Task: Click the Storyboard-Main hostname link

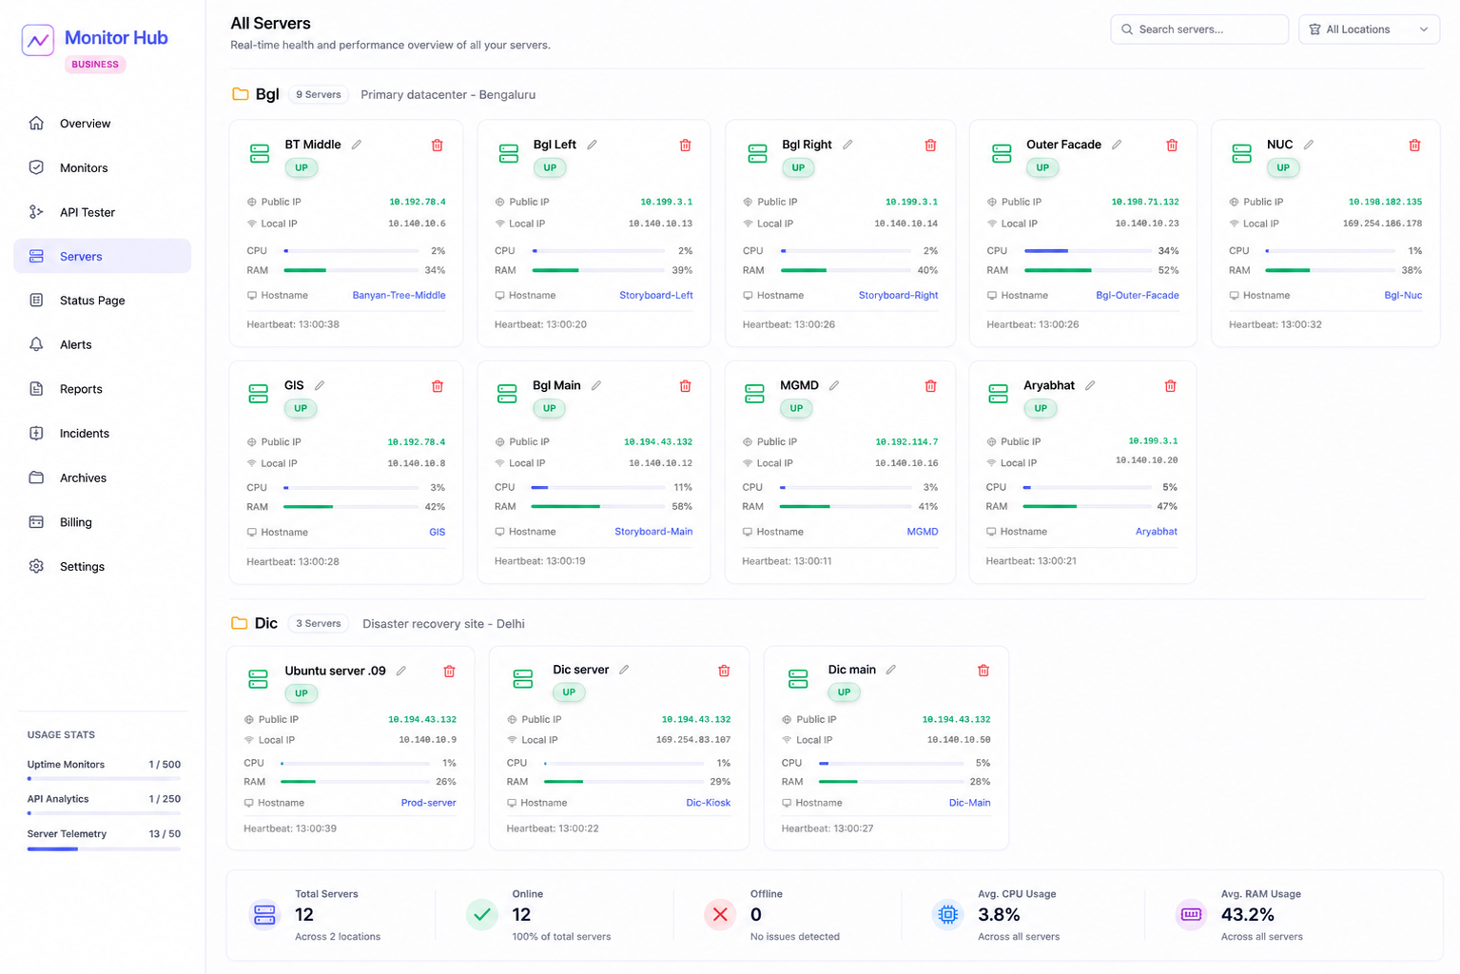Action: [653, 532]
